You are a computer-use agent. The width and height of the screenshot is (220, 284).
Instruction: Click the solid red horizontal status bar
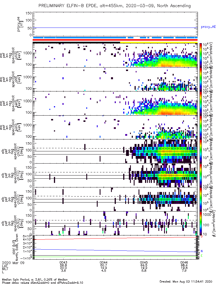[115, 40]
